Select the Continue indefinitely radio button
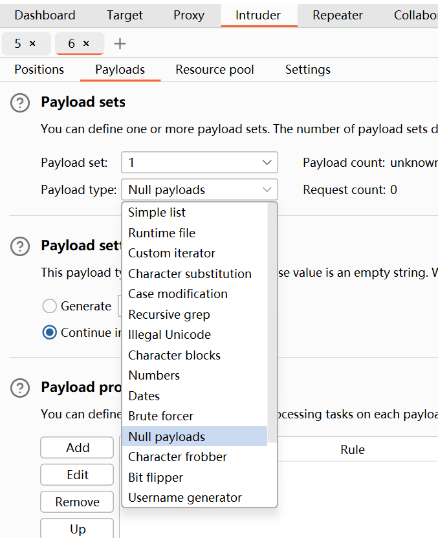438x538 pixels. click(x=49, y=332)
